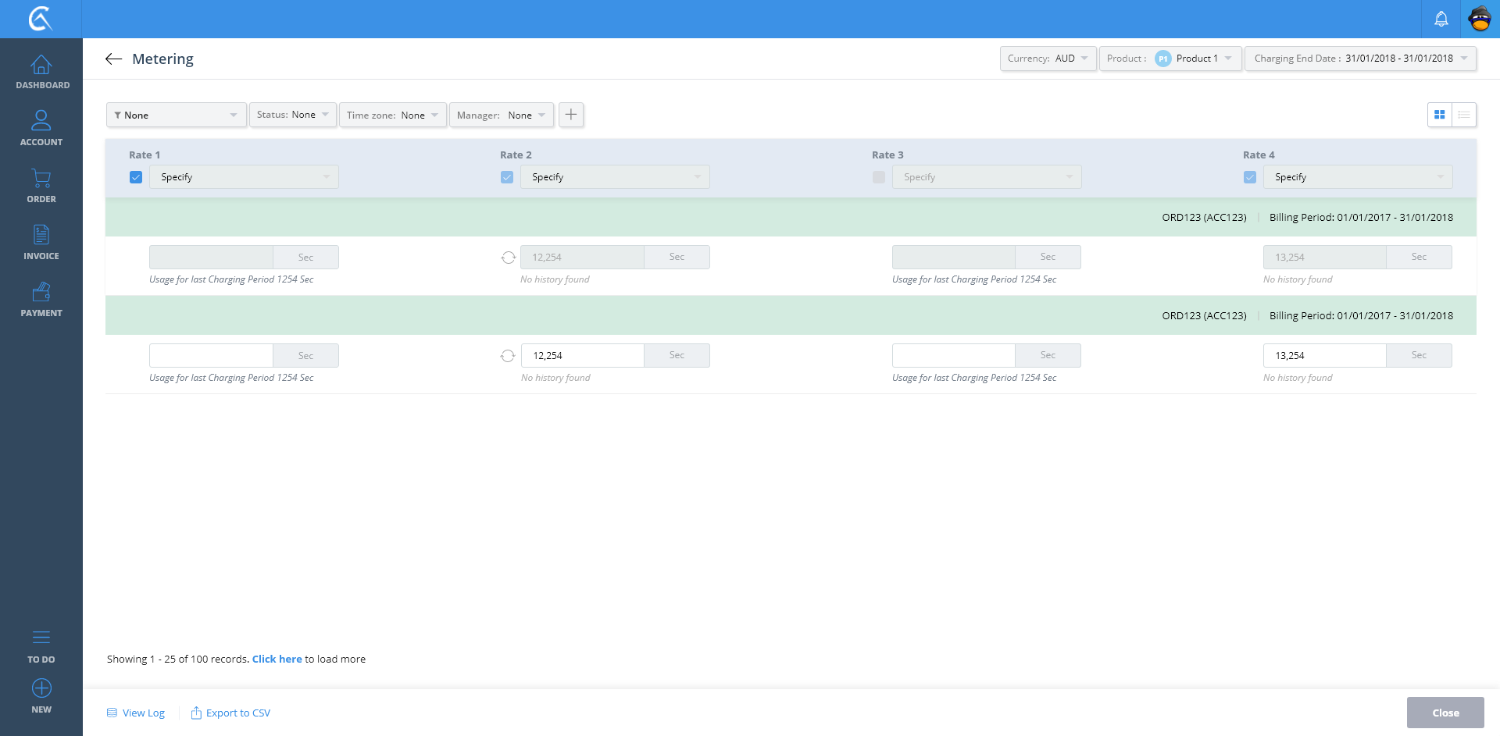Open the user avatar profile
The width and height of the screenshot is (1500, 736).
coord(1480,19)
